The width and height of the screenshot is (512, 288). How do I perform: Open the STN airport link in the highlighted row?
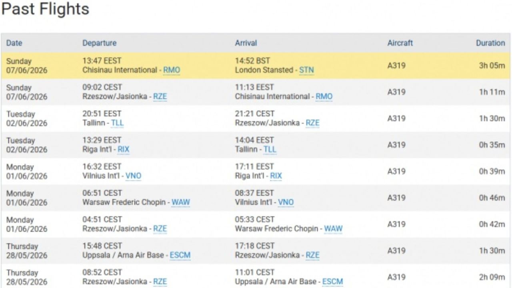tap(306, 70)
